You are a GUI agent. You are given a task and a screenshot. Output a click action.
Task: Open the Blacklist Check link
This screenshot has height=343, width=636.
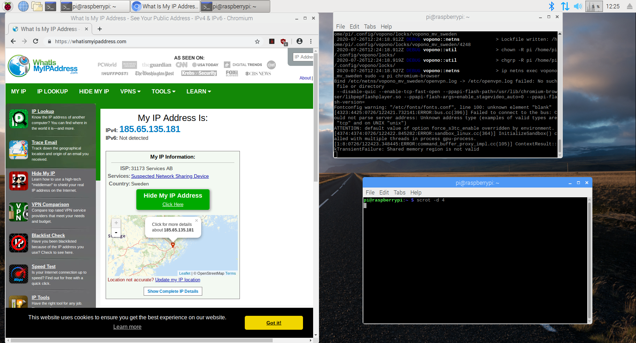[x=48, y=235]
